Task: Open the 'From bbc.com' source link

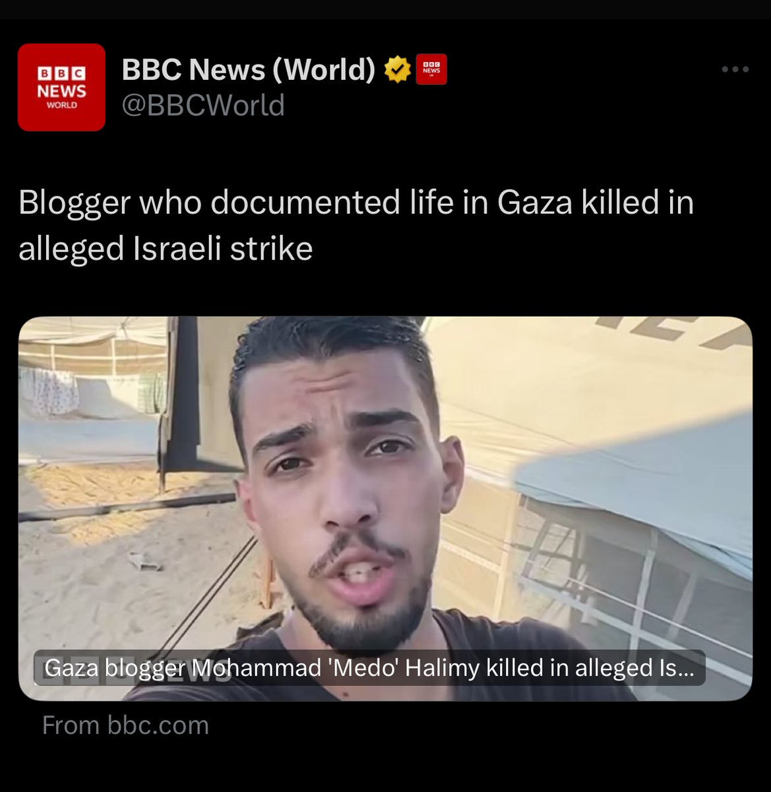Action: pyautogui.click(x=125, y=725)
